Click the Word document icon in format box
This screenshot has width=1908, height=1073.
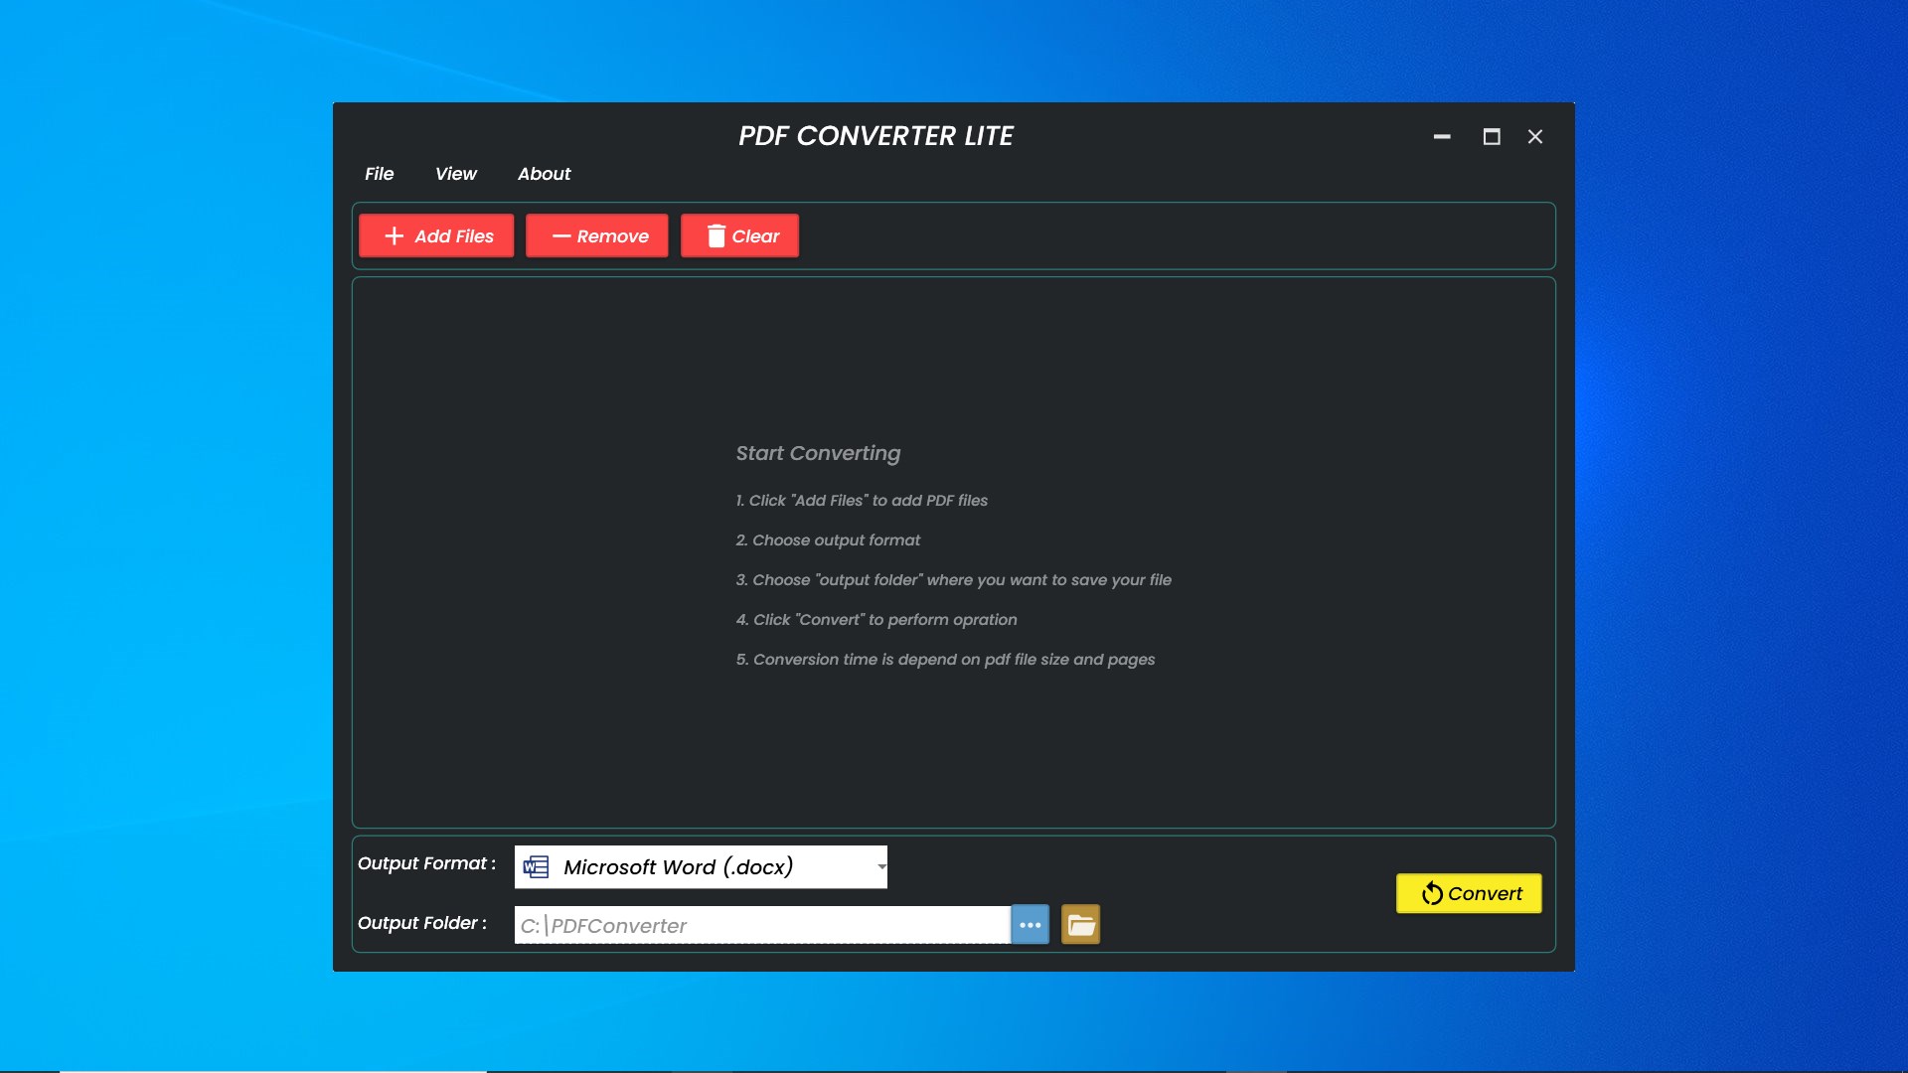pyautogui.click(x=536, y=867)
